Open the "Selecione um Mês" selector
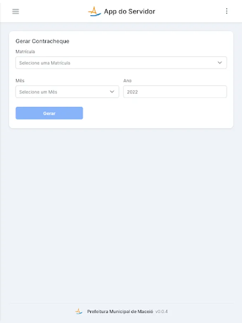The image size is (242, 323). tap(63, 92)
